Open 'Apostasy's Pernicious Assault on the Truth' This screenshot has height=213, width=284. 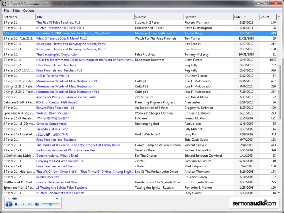click(x=66, y=97)
